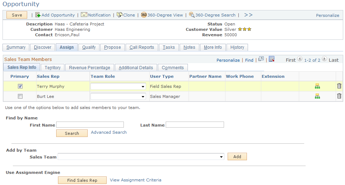Download Sales Team grid to spreadsheet icon
Image resolution: width=345 pixels, height=185 pixels.
point(272,59)
